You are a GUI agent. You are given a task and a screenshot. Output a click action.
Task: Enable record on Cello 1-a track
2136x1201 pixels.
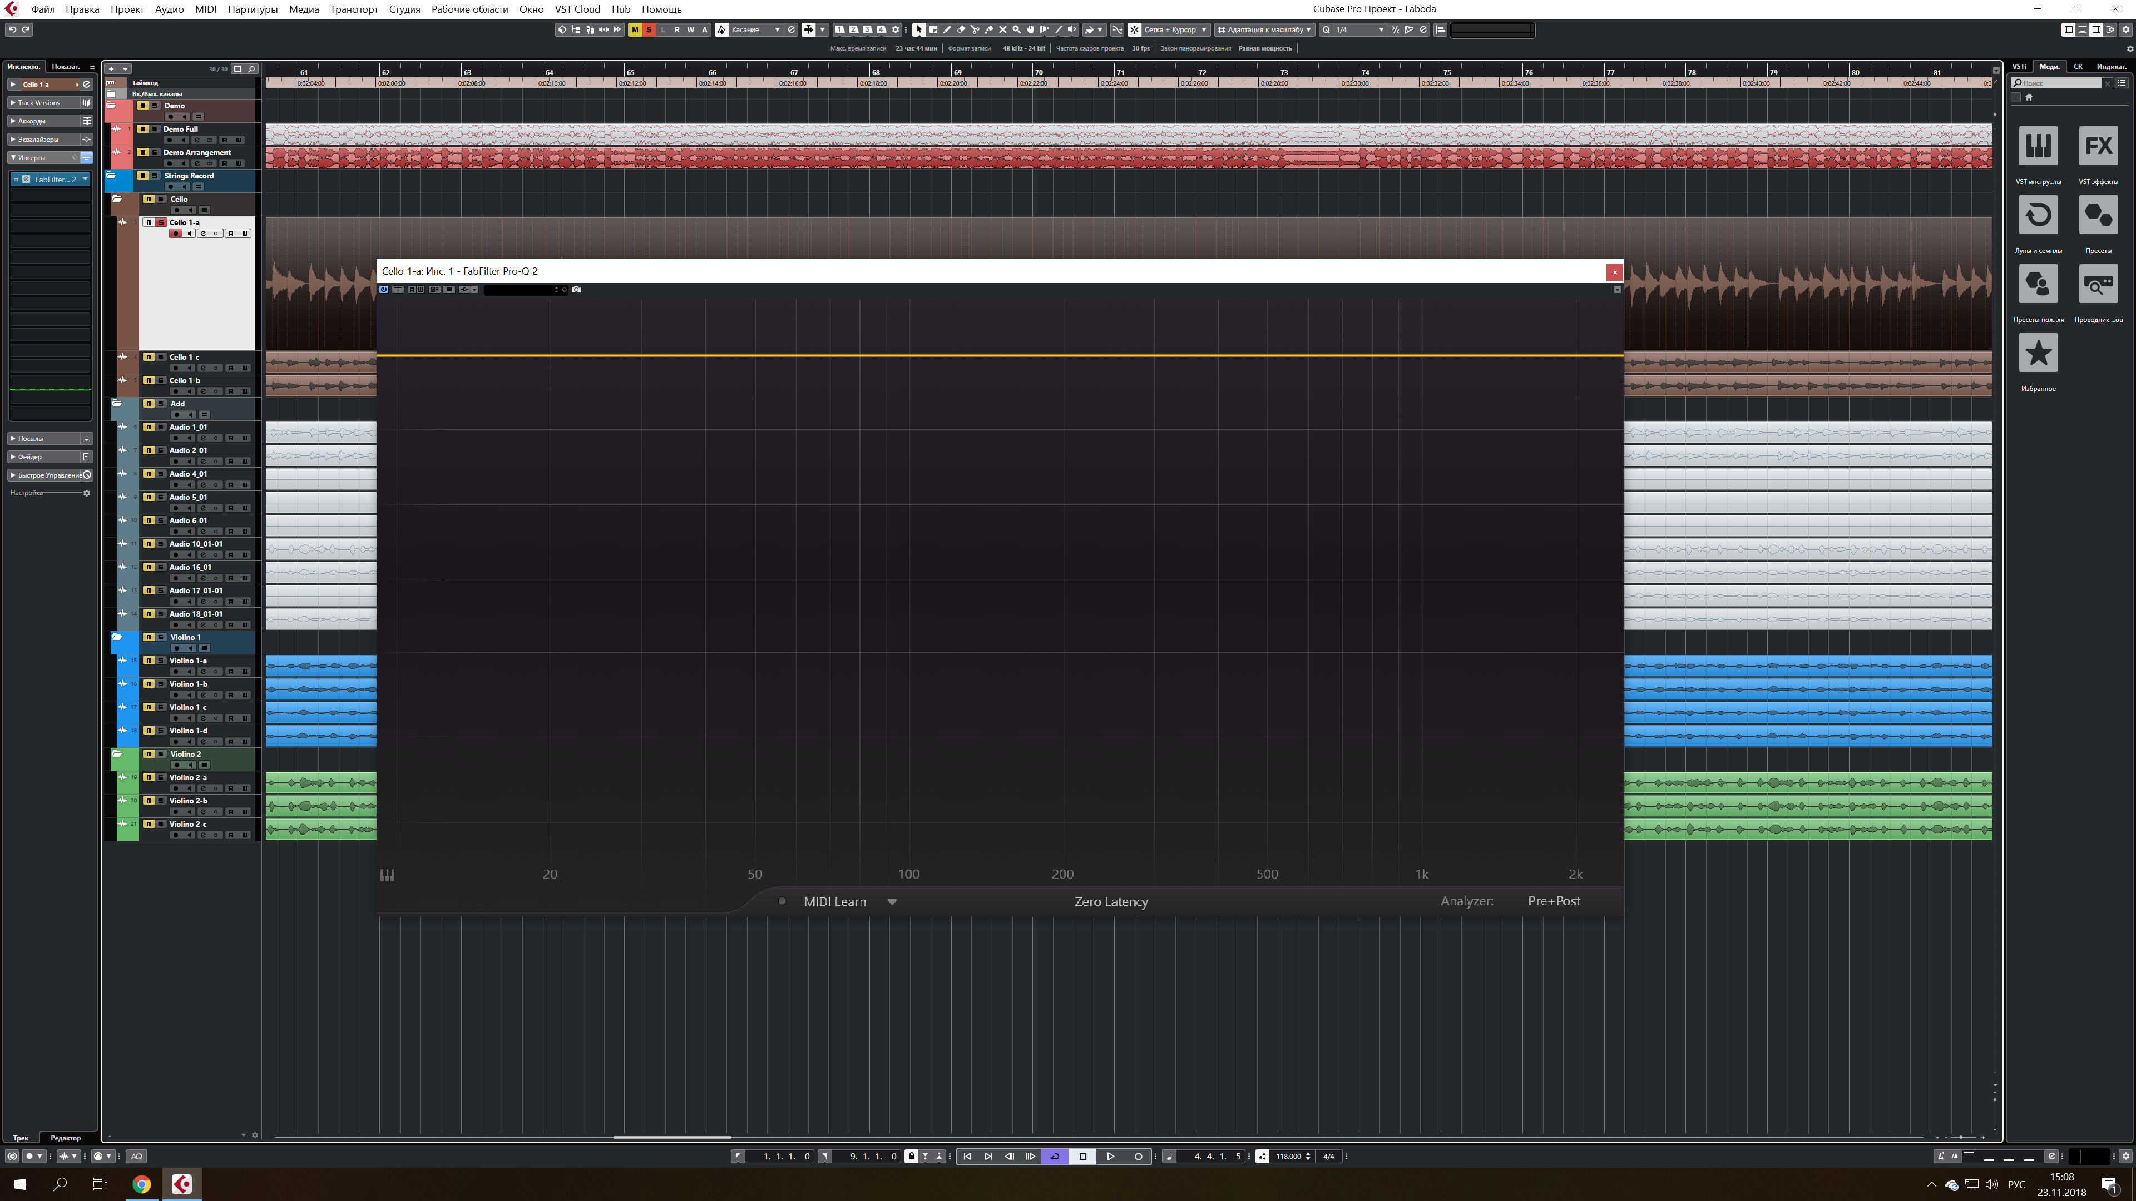click(x=176, y=234)
